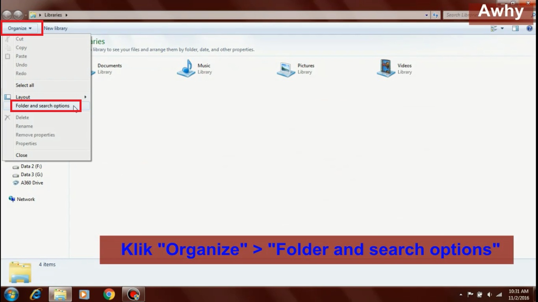Choose Folder and search options
The image size is (538, 302).
click(42, 106)
